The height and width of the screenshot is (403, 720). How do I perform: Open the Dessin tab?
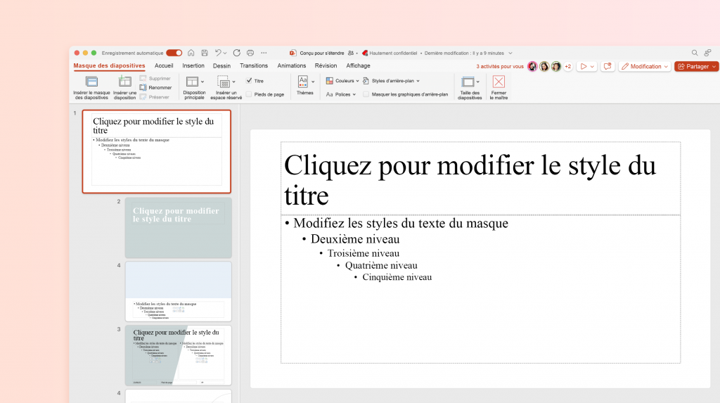(x=221, y=65)
